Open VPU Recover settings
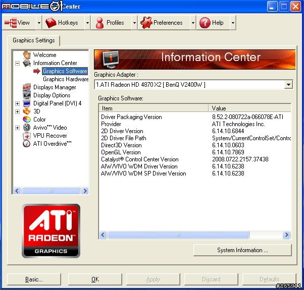 50,136
